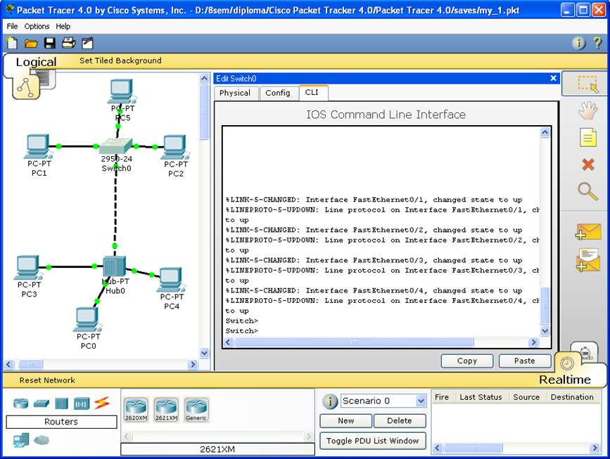Click the Paste button
Screen dimensions: 610x459
[525, 361]
